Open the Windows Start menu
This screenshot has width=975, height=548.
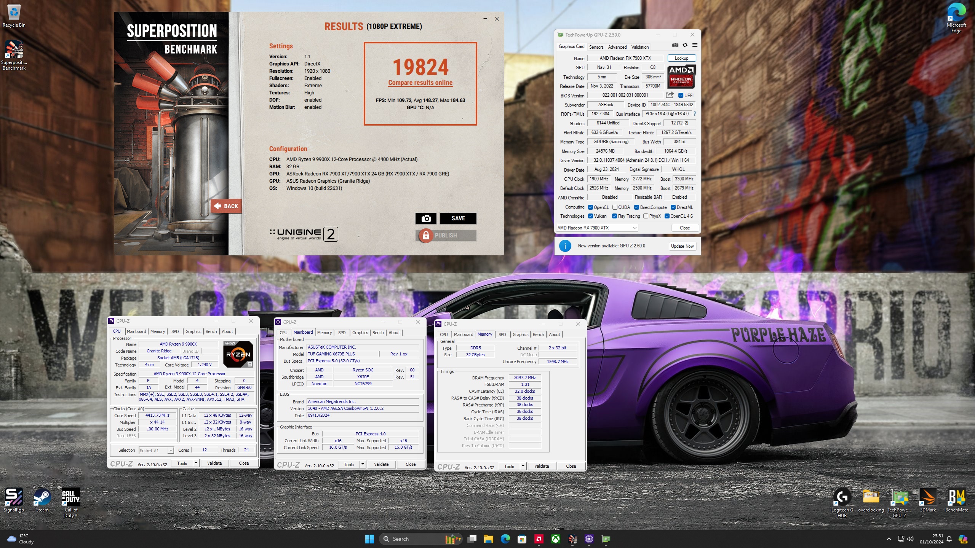point(369,539)
